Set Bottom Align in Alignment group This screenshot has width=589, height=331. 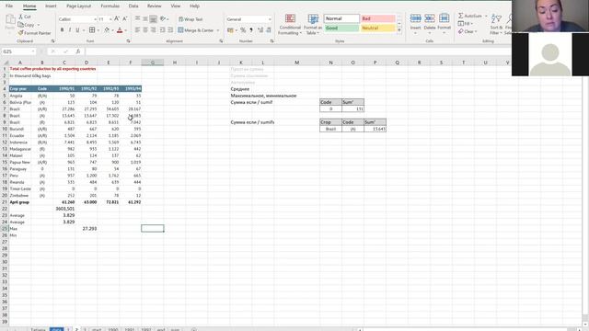(153, 19)
